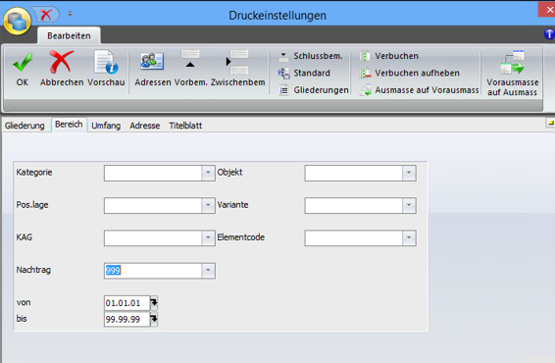Open the round application menu button

[17, 21]
